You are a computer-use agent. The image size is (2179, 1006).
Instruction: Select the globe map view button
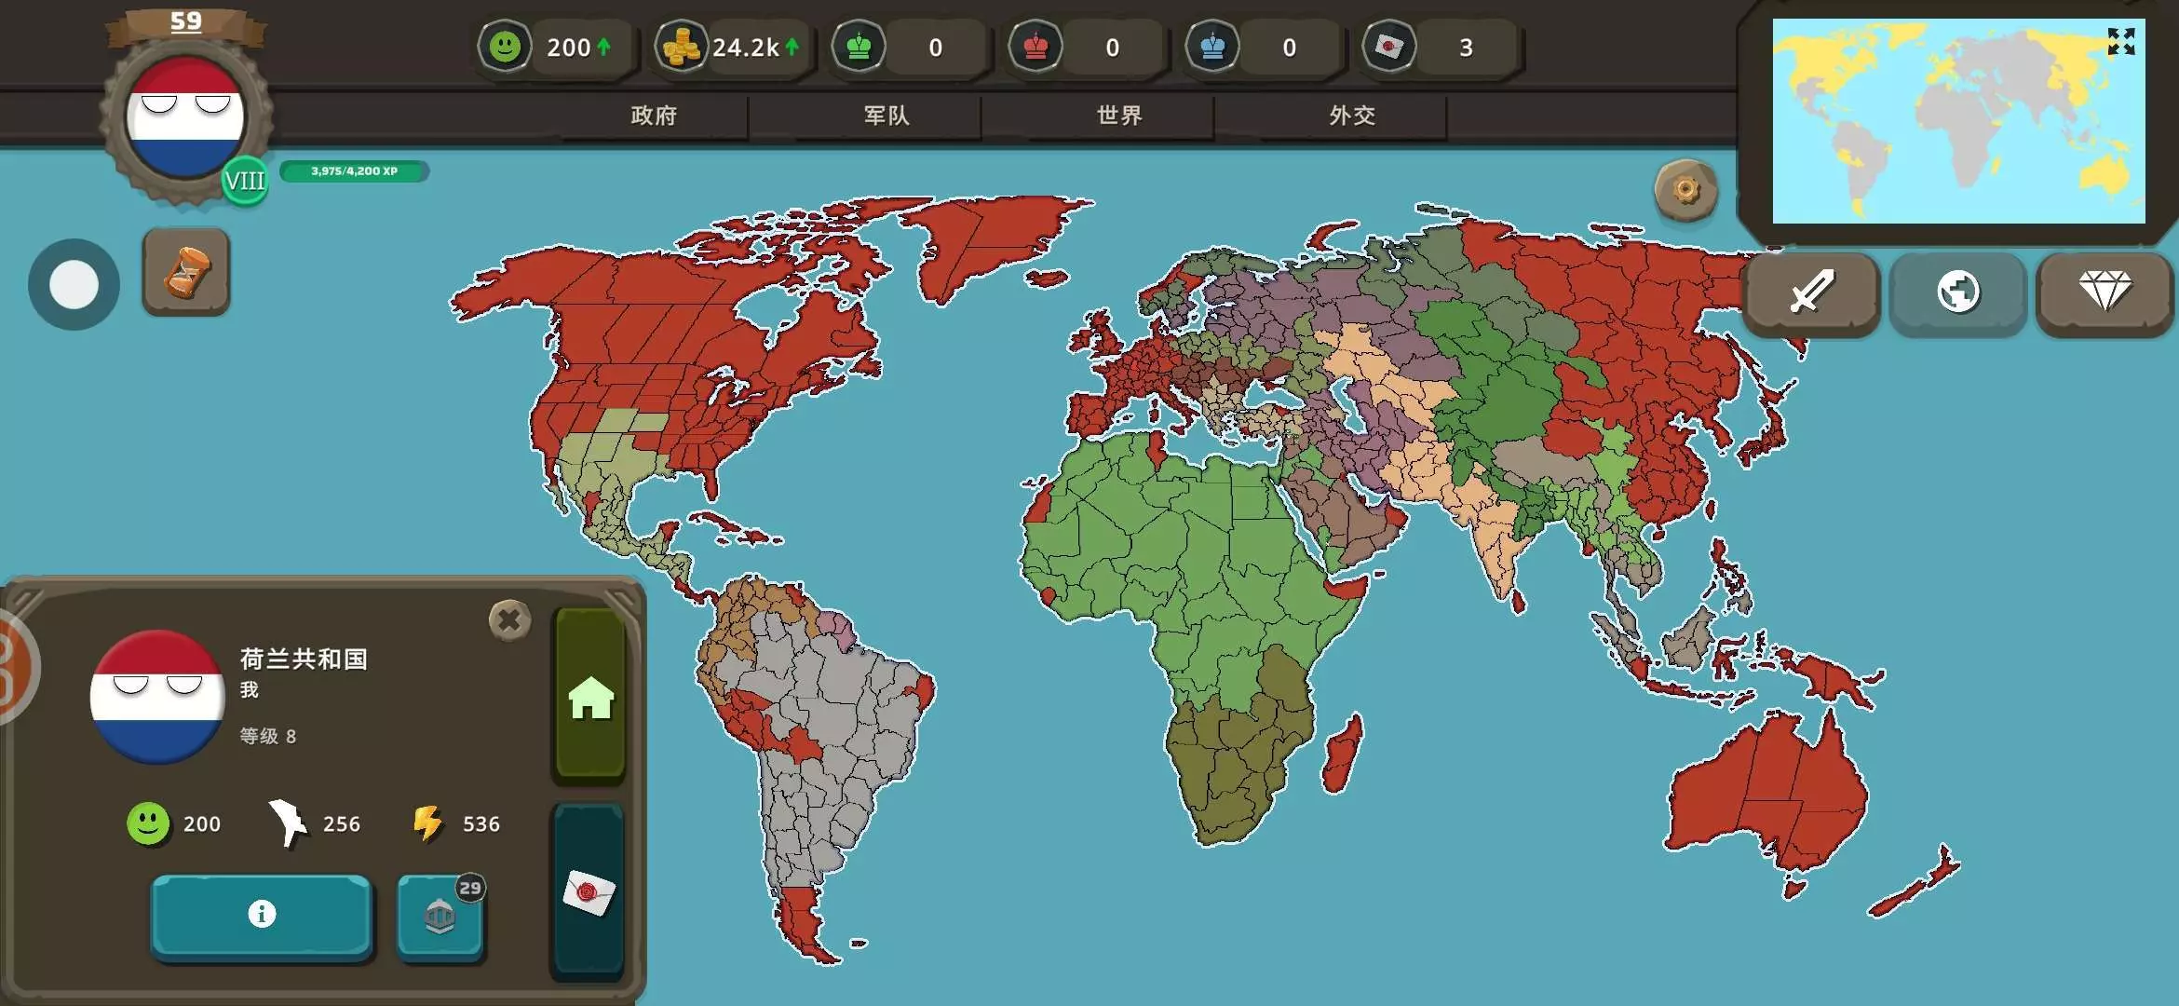pos(1957,292)
